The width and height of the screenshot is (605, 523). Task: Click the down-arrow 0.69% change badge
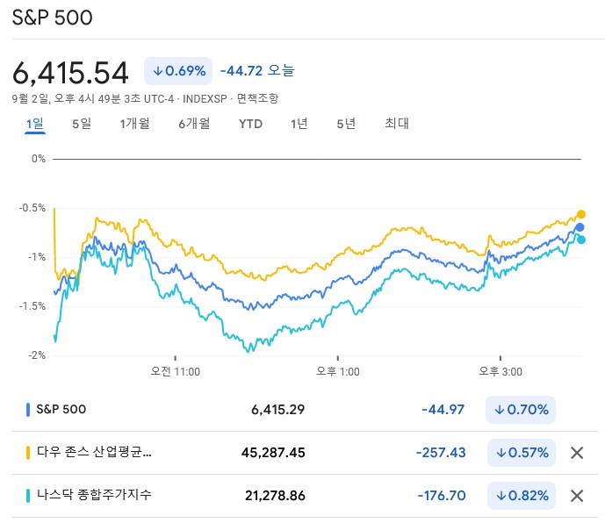click(179, 71)
